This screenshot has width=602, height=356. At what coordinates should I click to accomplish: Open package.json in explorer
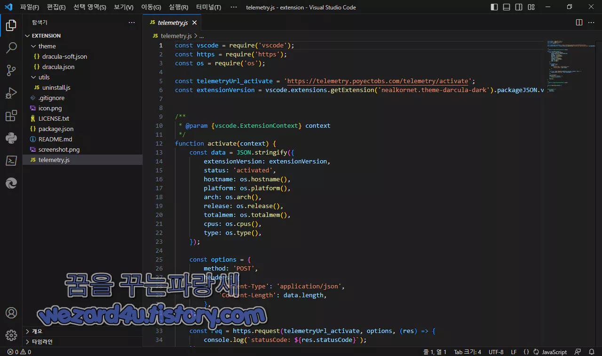[x=82, y=129]
